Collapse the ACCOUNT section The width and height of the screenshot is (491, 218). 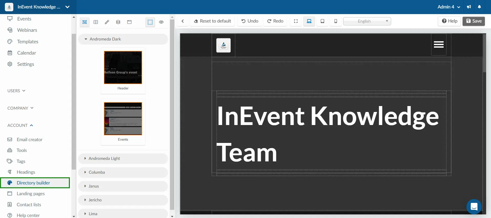20,125
